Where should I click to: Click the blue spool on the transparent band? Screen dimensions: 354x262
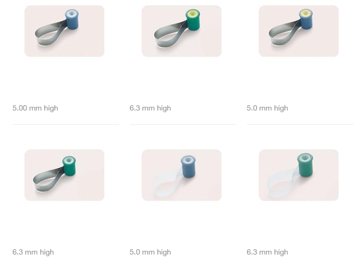pyautogui.click(x=188, y=166)
